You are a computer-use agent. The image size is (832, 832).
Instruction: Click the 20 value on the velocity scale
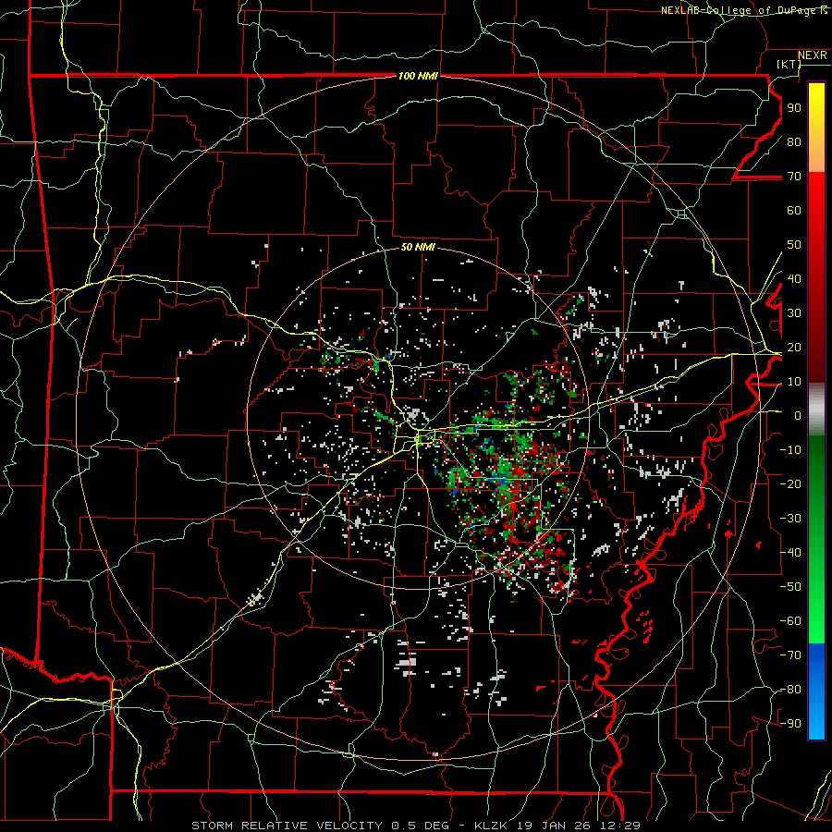click(794, 347)
